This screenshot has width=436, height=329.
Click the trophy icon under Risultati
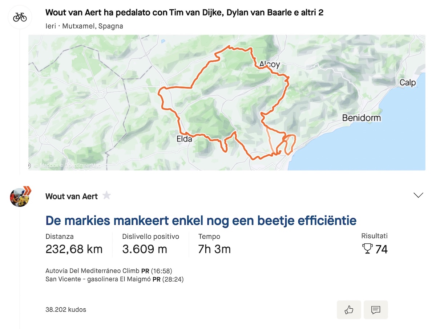pos(367,249)
